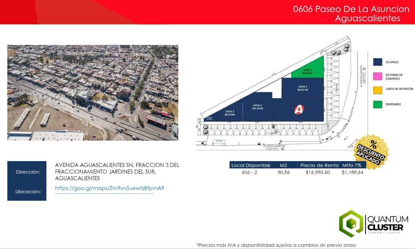Viewport: 415px width, 249px height.
Task: Click the green Disponible legend swatch
Action: pyautogui.click(x=378, y=104)
